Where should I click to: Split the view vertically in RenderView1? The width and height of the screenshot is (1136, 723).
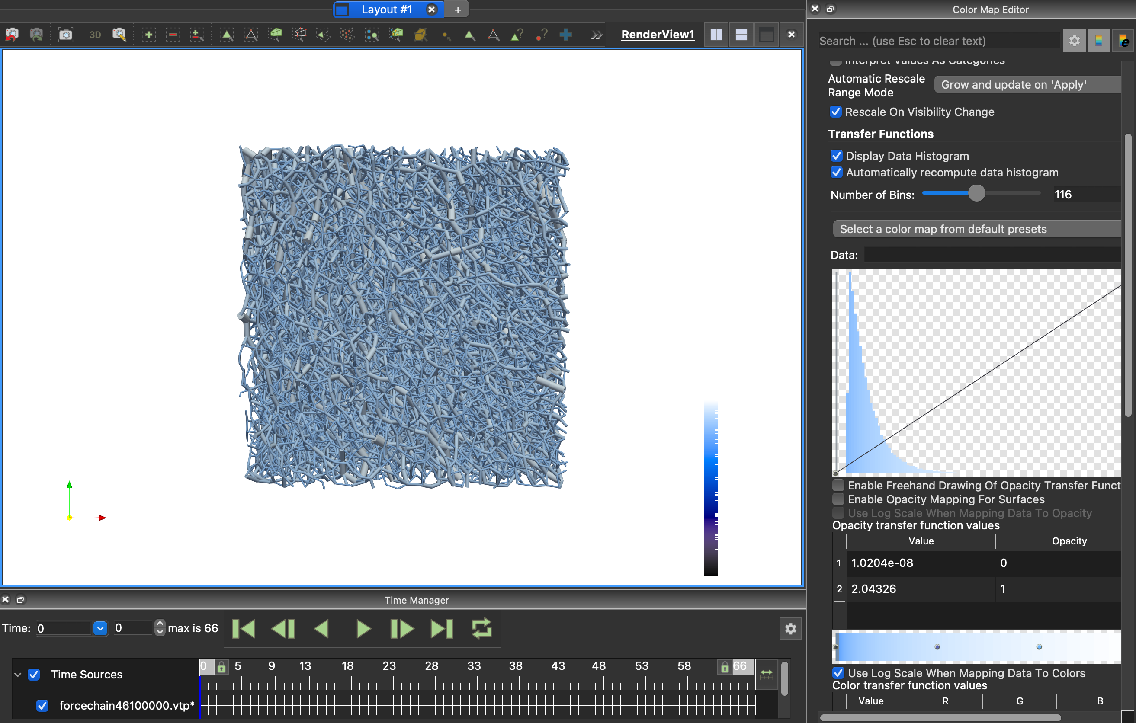tap(741, 35)
